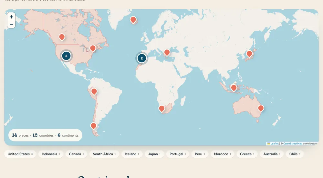Screen dimensions: 323x178
Task: Expand the 2-place cluster over the United States
Action: (66, 56)
